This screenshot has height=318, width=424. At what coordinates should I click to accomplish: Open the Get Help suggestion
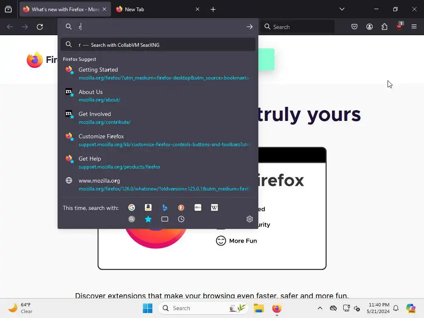pyautogui.click(x=158, y=162)
